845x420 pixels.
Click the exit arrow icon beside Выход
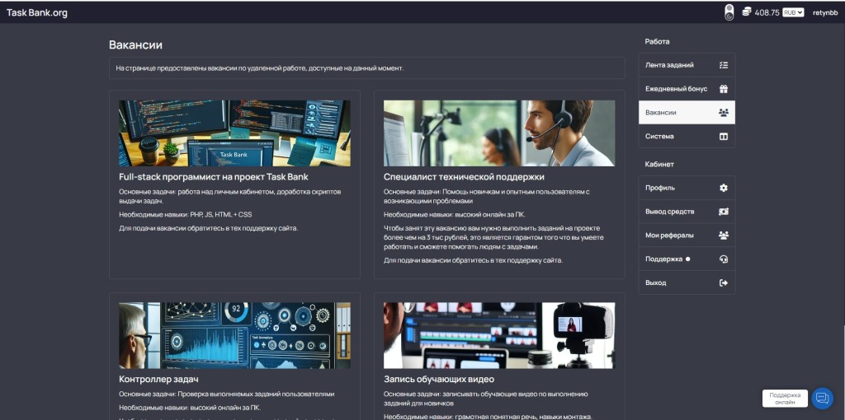click(x=723, y=282)
